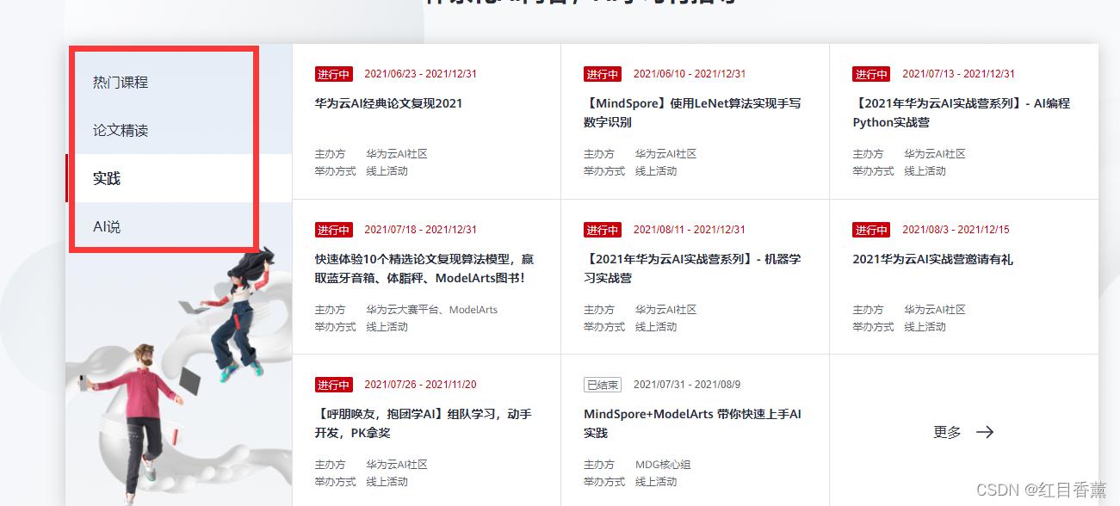This screenshot has height=506, width=1120.
Task: Click date range 2021/06/10 - 2021/12/31
Action: coord(690,74)
